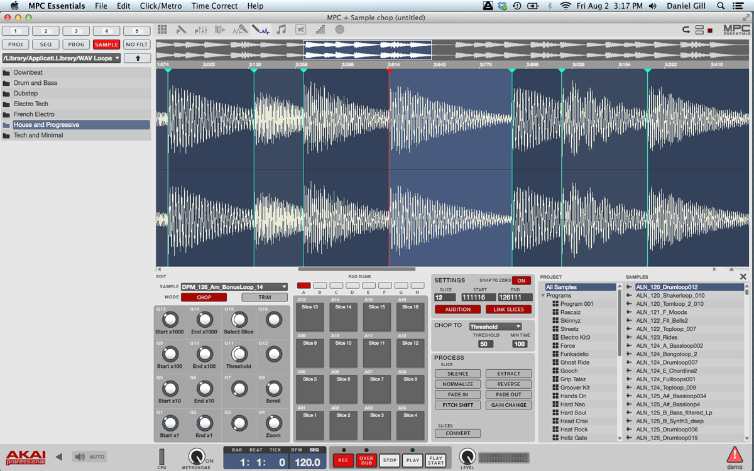Open the Edit menu

click(x=124, y=6)
